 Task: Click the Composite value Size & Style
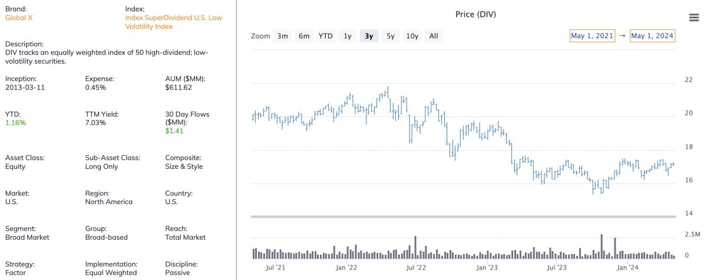coord(184,166)
